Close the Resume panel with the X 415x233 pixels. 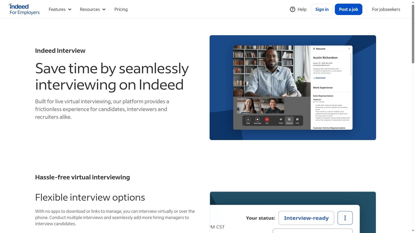pyautogui.click(x=349, y=49)
